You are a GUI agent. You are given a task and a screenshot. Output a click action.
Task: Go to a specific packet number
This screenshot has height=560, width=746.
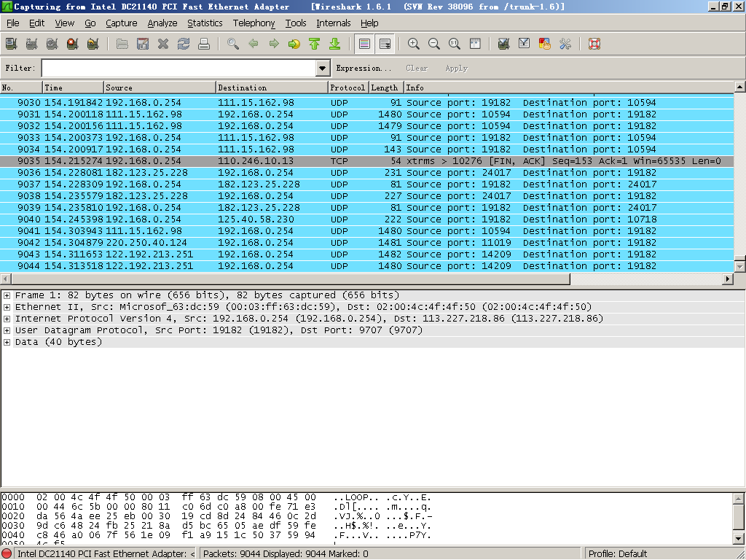point(294,44)
